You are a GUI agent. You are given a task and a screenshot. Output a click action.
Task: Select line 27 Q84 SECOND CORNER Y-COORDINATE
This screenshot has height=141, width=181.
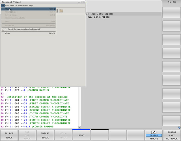pos(35,110)
